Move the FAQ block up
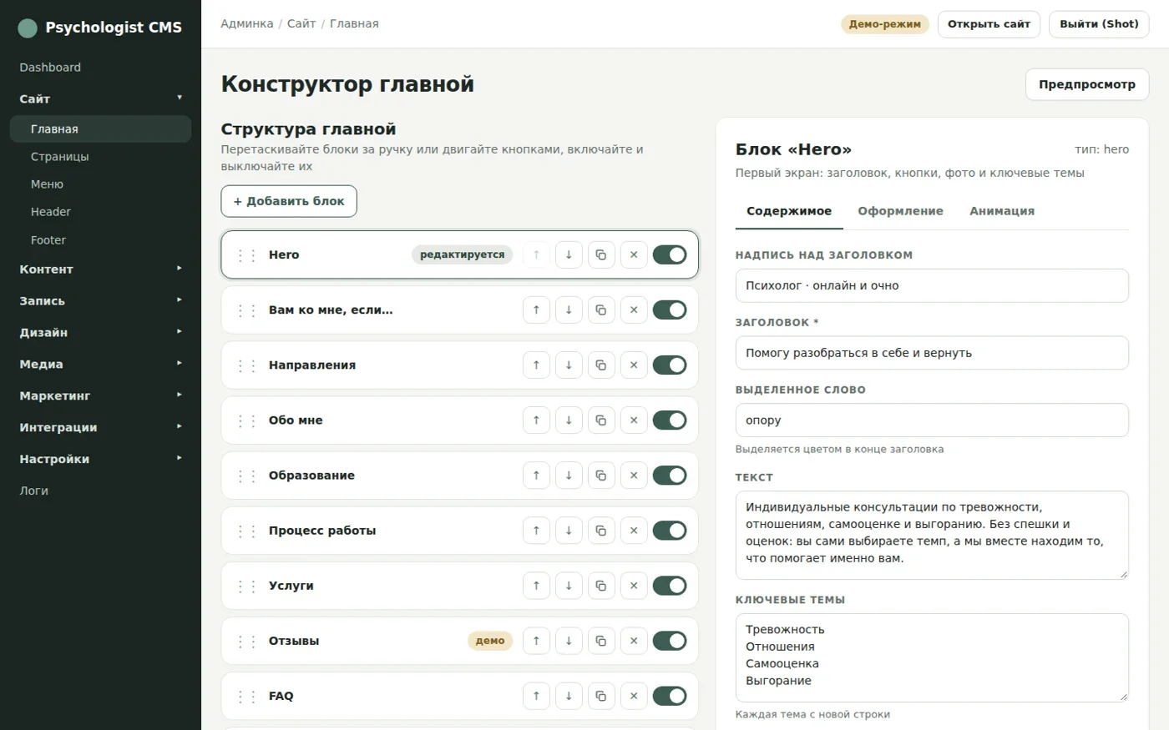The image size is (1169, 730). click(536, 695)
